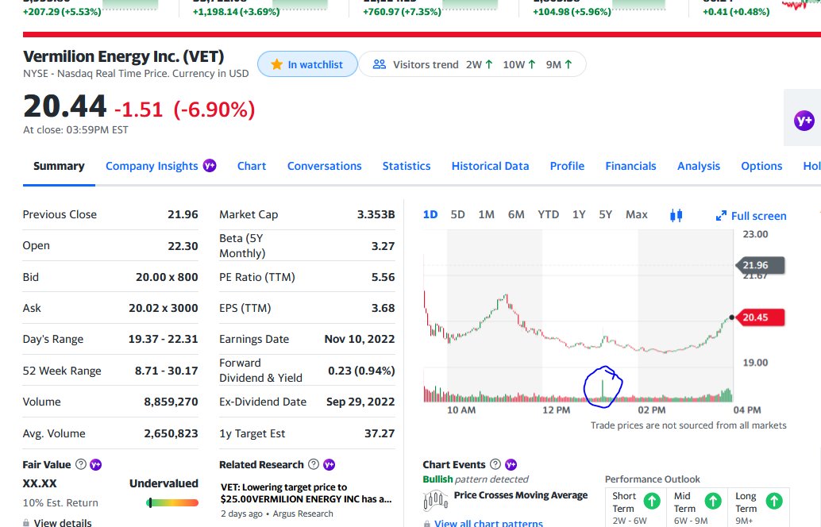821x527 pixels.
Task: Click Avg. Volume value 2,650,823
Action: [x=171, y=433]
